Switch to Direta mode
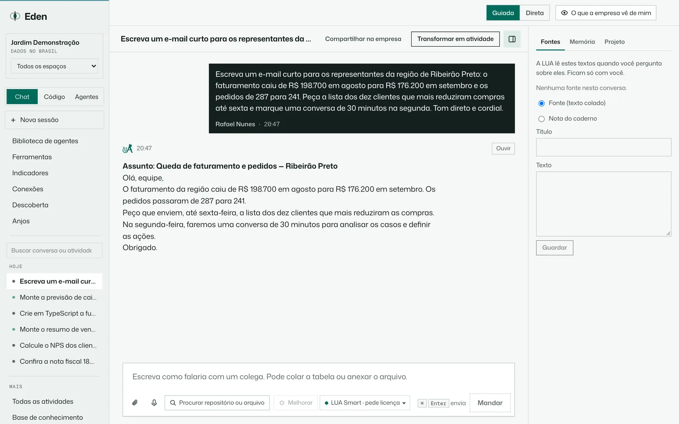Viewport: 679px width, 424px height. point(535,13)
